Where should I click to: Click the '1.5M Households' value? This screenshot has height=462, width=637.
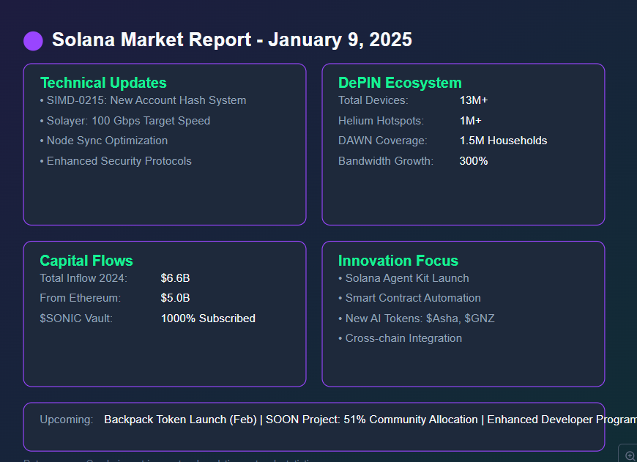click(503, 141)
